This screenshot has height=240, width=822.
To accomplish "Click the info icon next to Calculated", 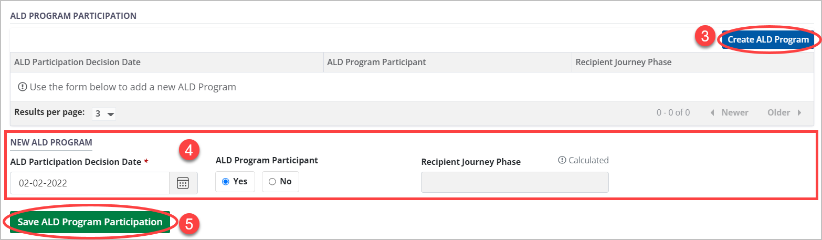I will 562,160.
